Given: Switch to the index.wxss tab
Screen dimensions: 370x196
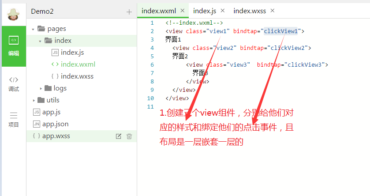Looking at the screenshot, I should 250,10.
